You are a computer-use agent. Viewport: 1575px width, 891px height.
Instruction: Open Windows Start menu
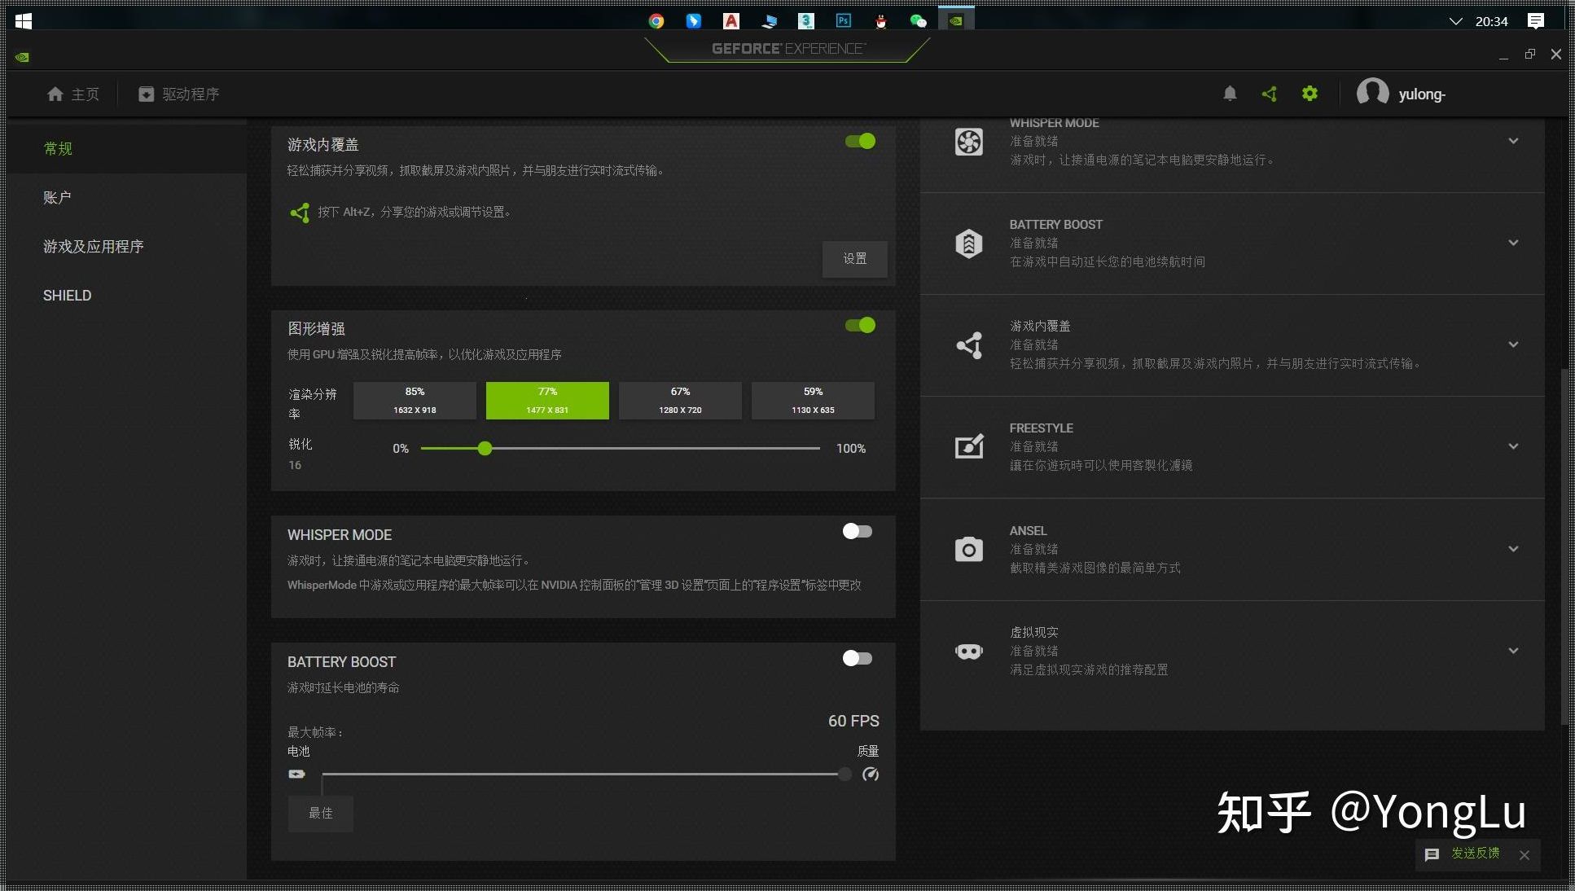(x=24, y=21)
